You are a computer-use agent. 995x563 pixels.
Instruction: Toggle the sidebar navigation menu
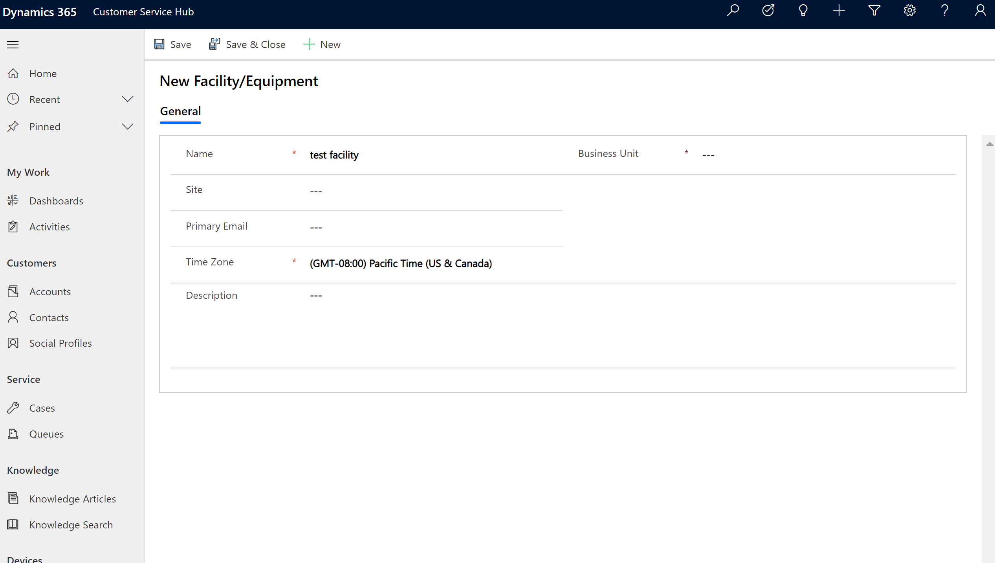click(13, 44)
